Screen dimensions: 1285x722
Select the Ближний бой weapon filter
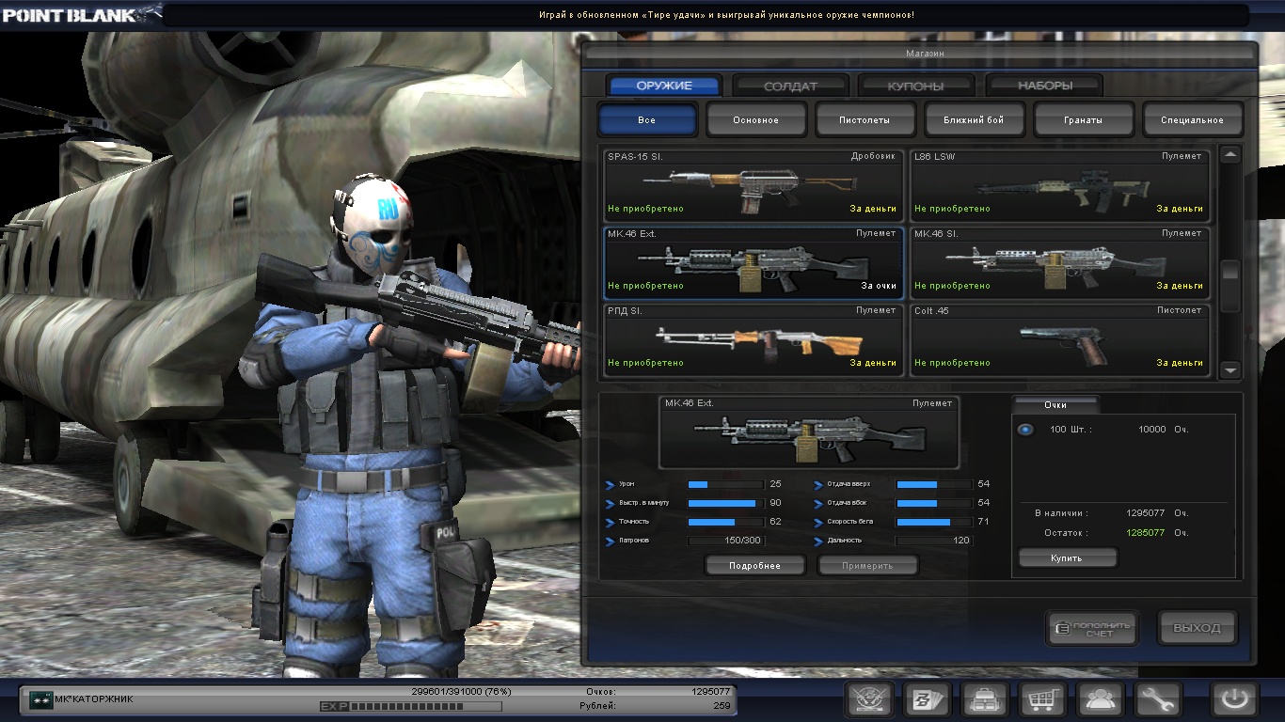click(x=974, y=120)
